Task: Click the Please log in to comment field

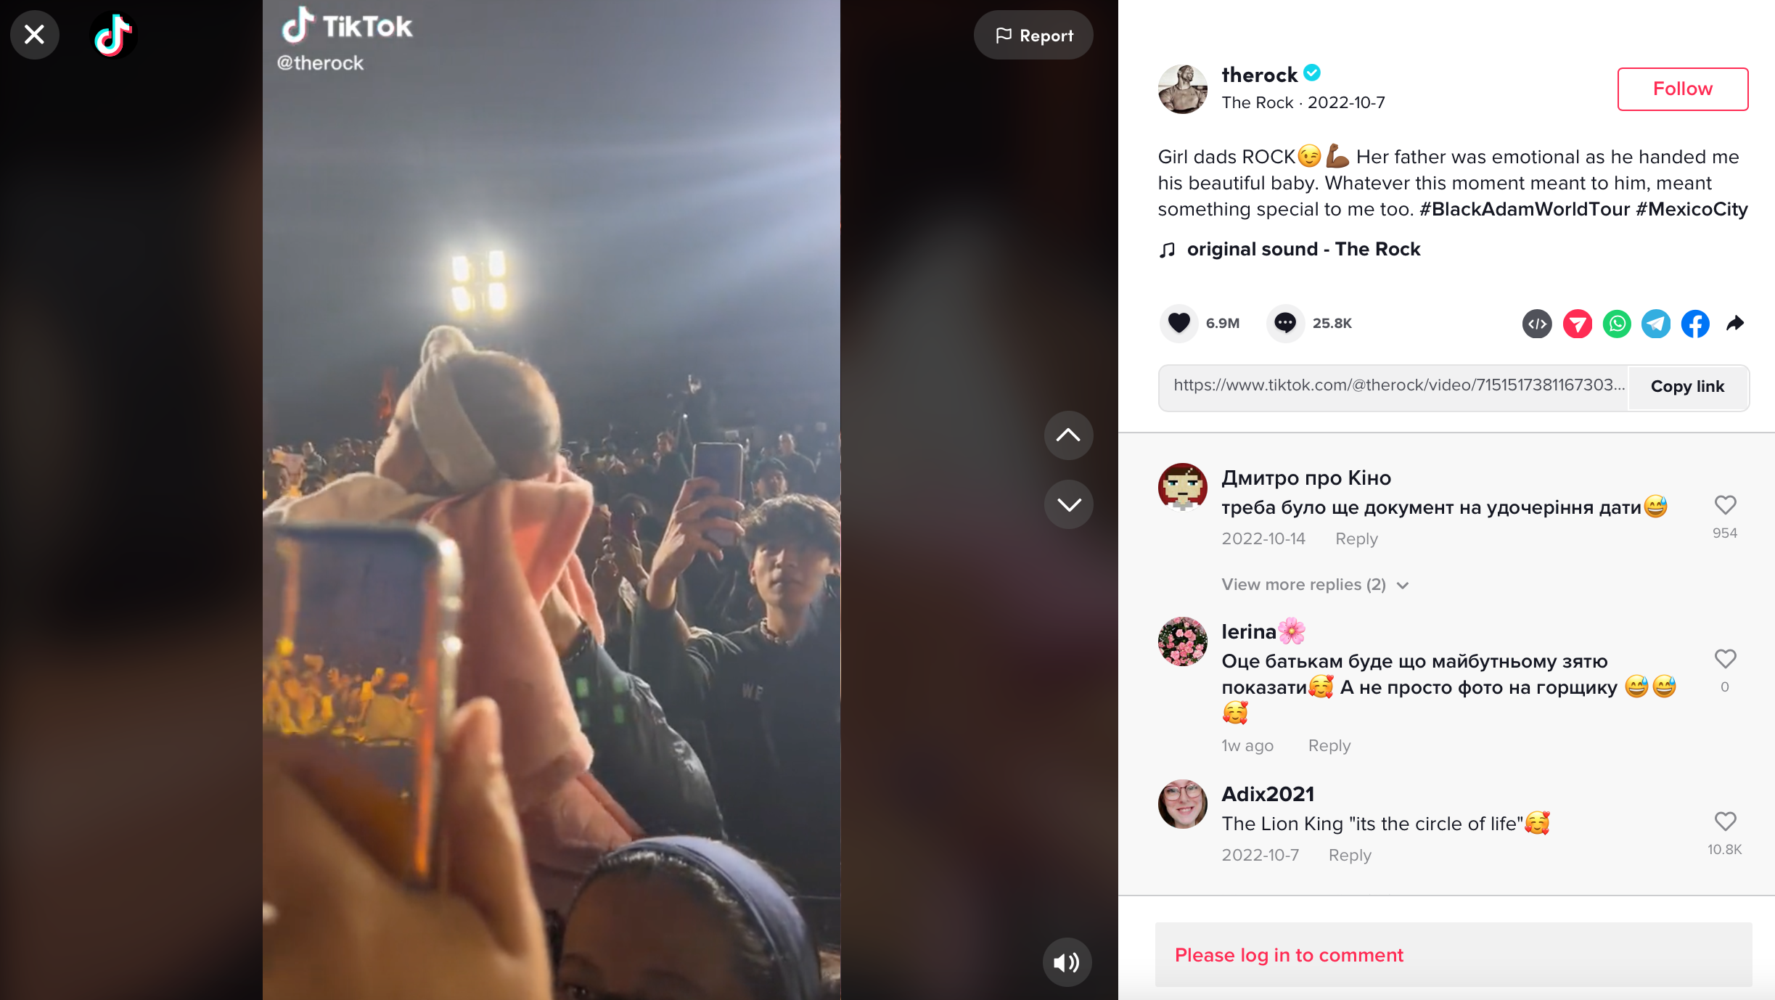Action: coord(1453,955)
